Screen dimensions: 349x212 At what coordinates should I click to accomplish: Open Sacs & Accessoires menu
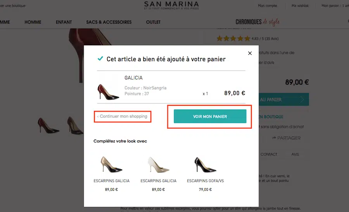click(109, 22)
